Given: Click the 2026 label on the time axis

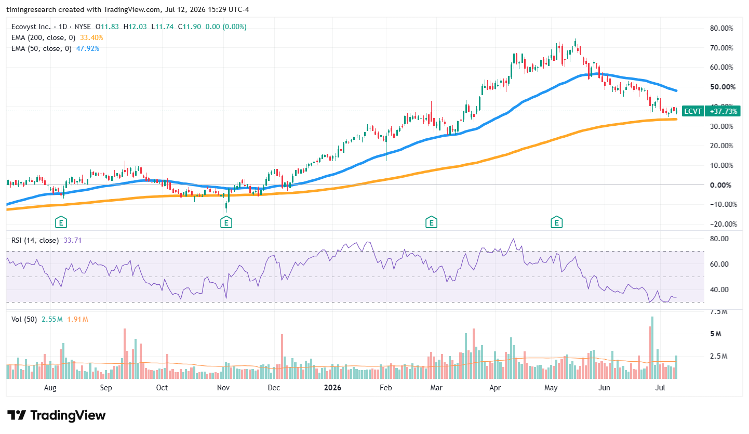Looking at the screenshot, I should tap(332, 388).
